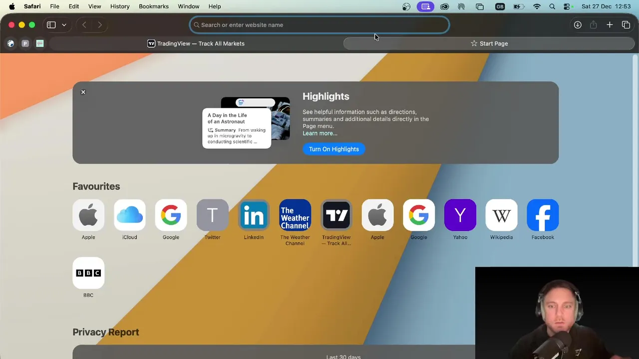Open the Wi-Fi status menu
Image resolution: width=639 pixels, height=359 pixels.
pyautogui.click(x=537, y=6)
